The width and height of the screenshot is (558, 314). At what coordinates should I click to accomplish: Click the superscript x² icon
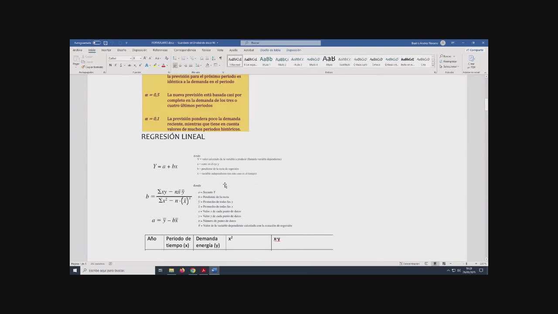point(140,65)
